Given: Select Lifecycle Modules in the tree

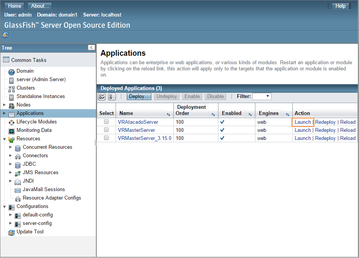Looking at the screenshot, I should tap(37, 122).
